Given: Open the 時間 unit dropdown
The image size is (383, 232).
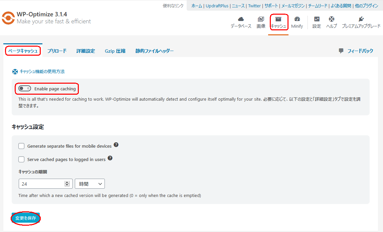Looking at the screenshot, I should click(89, 184).
